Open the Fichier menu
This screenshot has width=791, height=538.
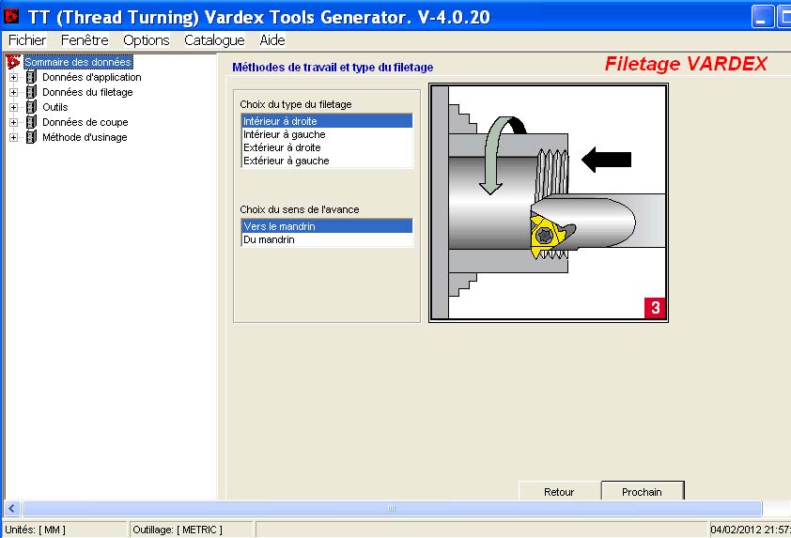[27, 40]
